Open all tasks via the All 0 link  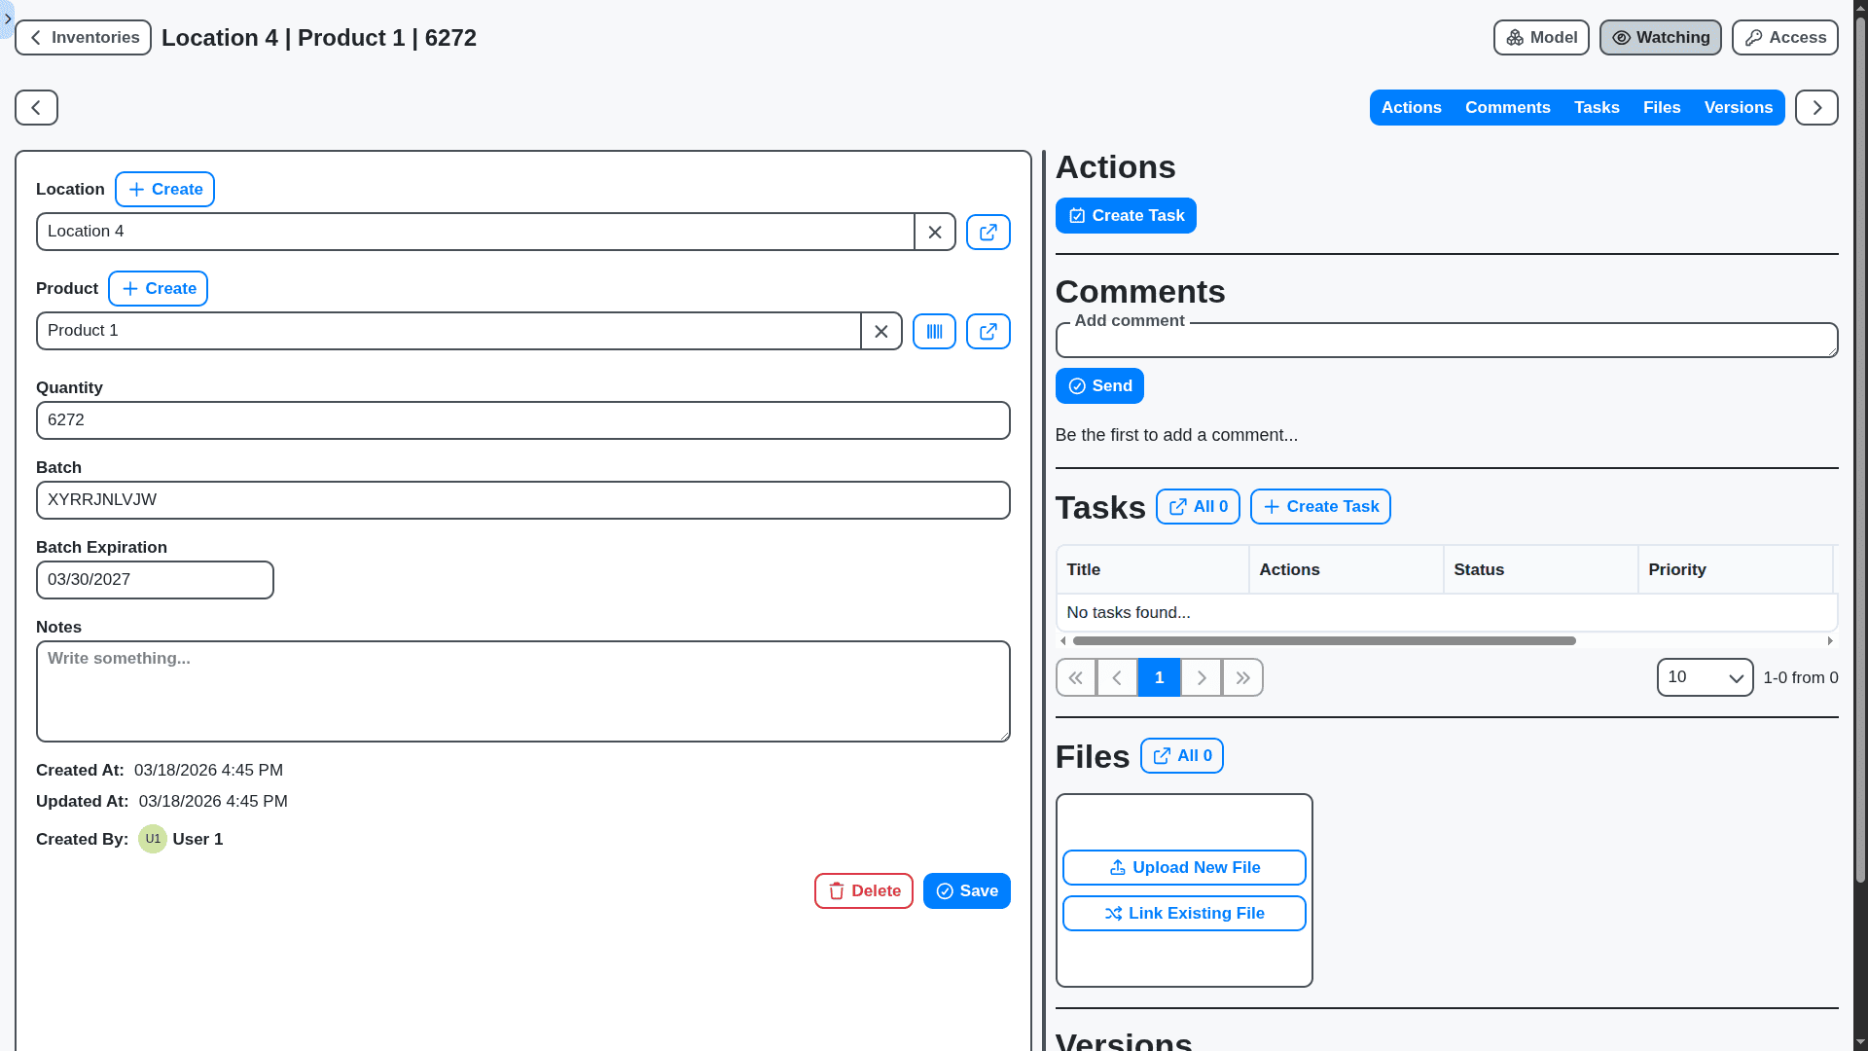[1198, 506]
